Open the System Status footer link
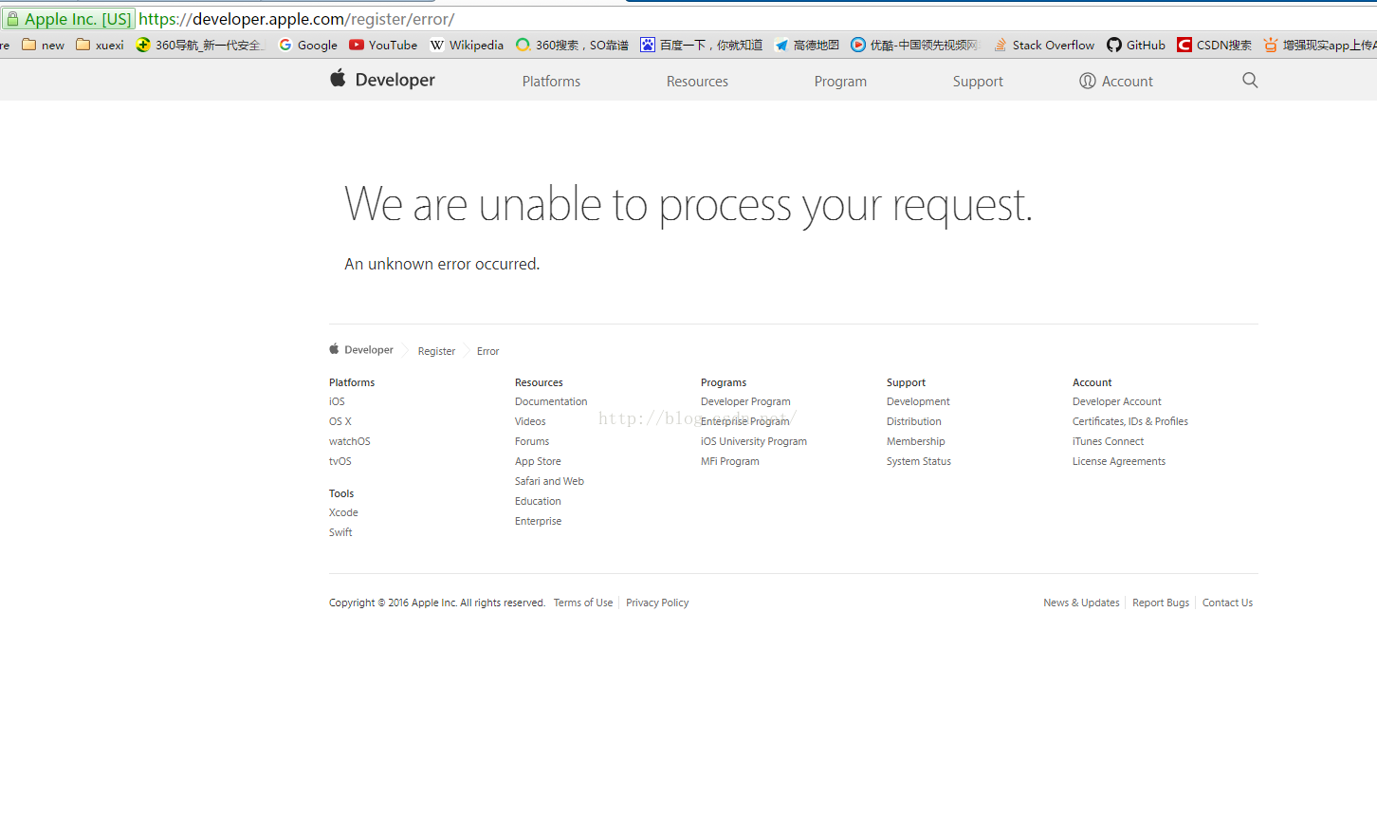Image resolution: width=1377 pixels, height=816 pixels. click(919, 461)
